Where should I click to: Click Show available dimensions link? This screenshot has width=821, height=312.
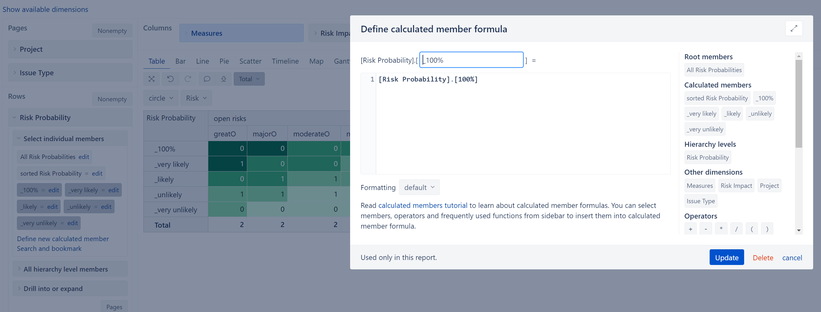tap(45, 9)
